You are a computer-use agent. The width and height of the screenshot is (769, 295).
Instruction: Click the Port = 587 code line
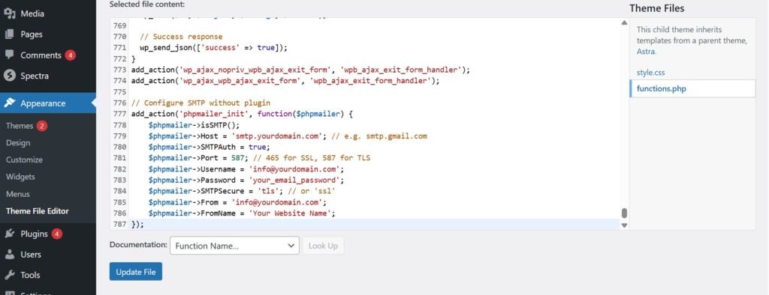pyautogui.click(x=259, y=158)
